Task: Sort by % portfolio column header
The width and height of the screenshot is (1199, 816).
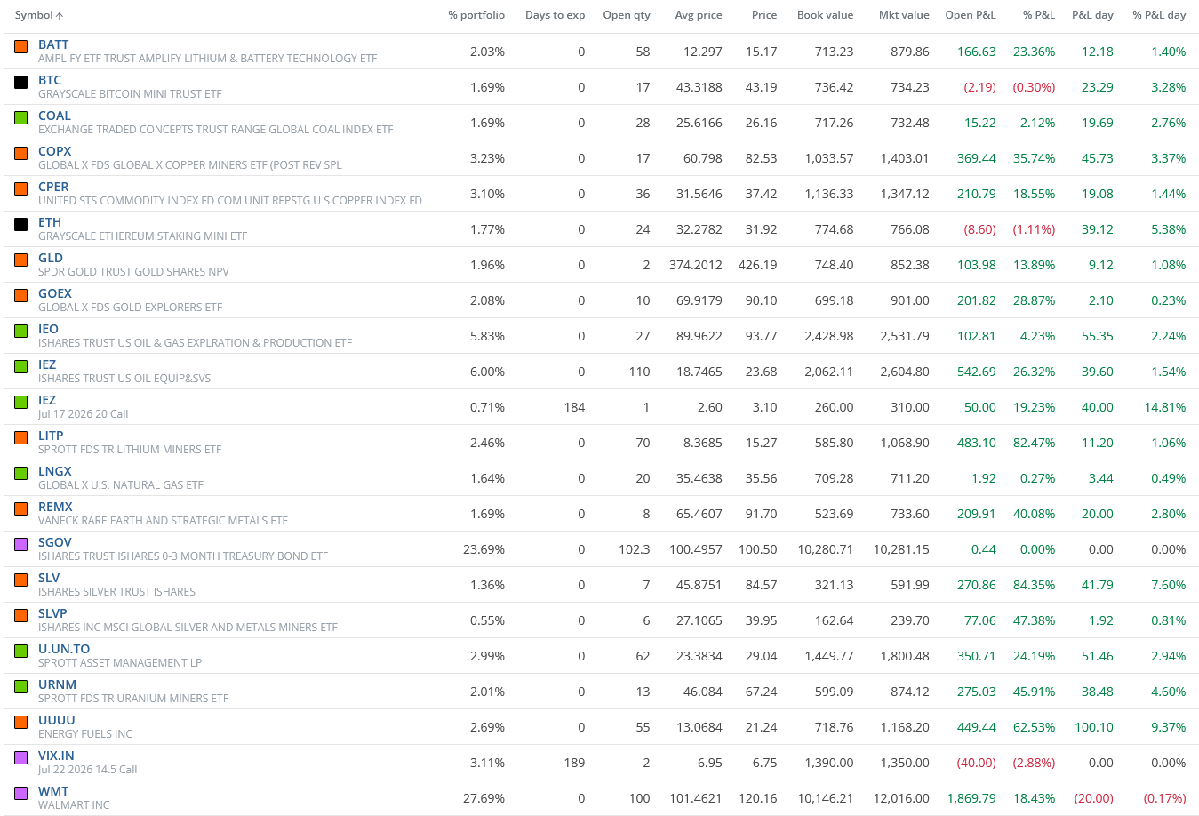Action: tap(476, 15)
